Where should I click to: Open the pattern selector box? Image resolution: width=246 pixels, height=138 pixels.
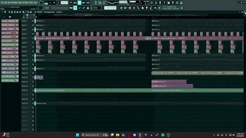[x=110, y=8]
